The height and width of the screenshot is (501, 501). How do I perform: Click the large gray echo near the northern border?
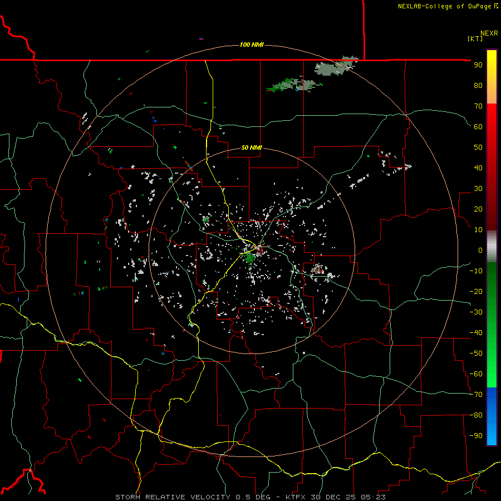[x=336, y=66]
